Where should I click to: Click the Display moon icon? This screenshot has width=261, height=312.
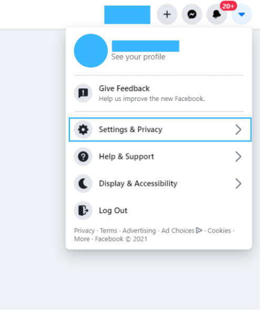pos(83,184)
